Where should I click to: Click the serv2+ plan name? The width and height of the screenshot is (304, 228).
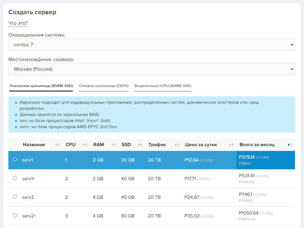coord(29,216)
